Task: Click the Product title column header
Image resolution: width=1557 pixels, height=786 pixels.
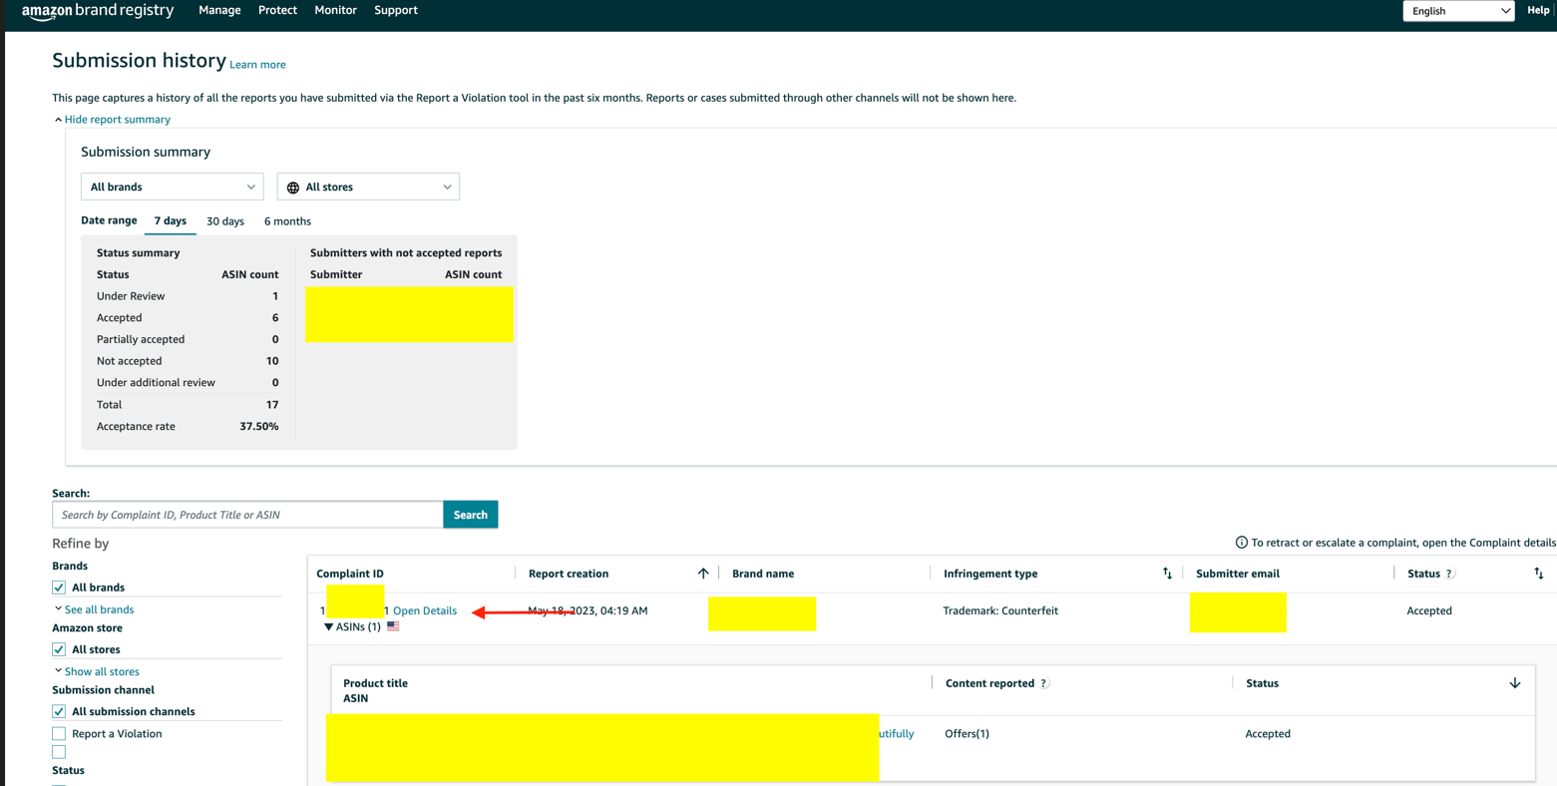Action: 375,683
